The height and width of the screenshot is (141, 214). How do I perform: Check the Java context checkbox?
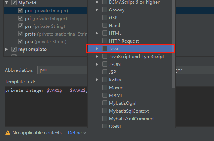click(105, 49)
